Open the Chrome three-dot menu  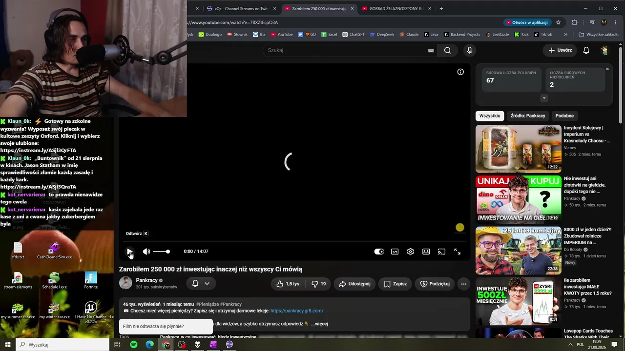(616, 22)
